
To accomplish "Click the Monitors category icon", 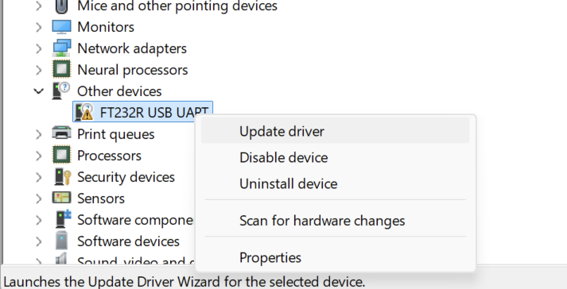I will 61,27.
